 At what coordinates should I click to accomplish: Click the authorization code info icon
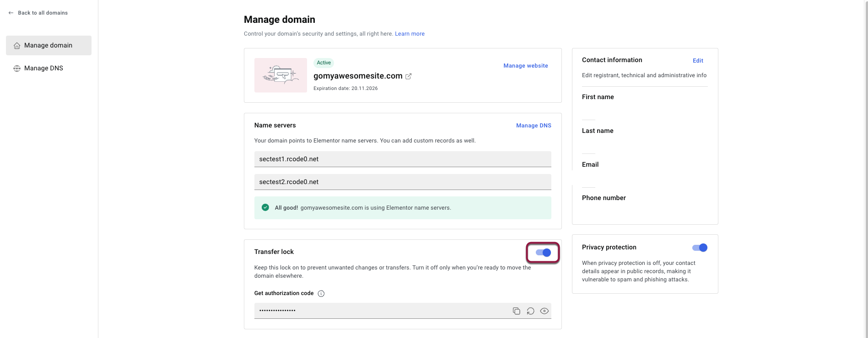(x=321, y=294)
